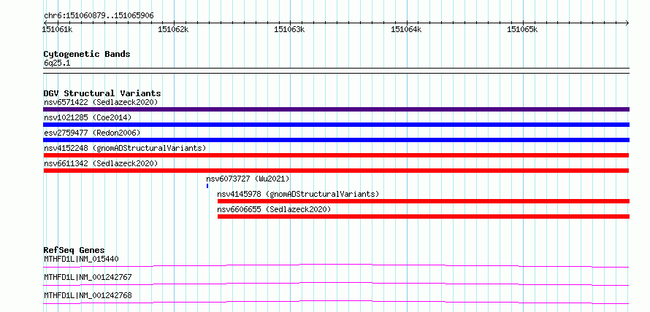Select the blue esv2759477 variant bar
Viewport: 650px width, 312px height.
tap(336, 140)
